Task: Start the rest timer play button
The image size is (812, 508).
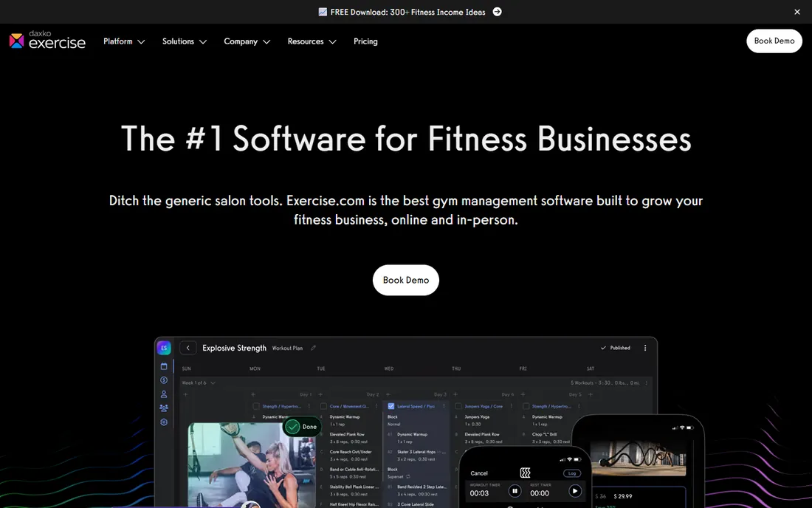Action: coord(575,491)
